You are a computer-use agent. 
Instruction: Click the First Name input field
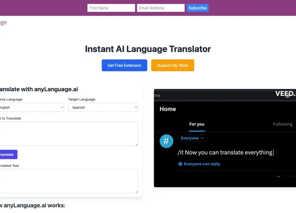[111, 8]
